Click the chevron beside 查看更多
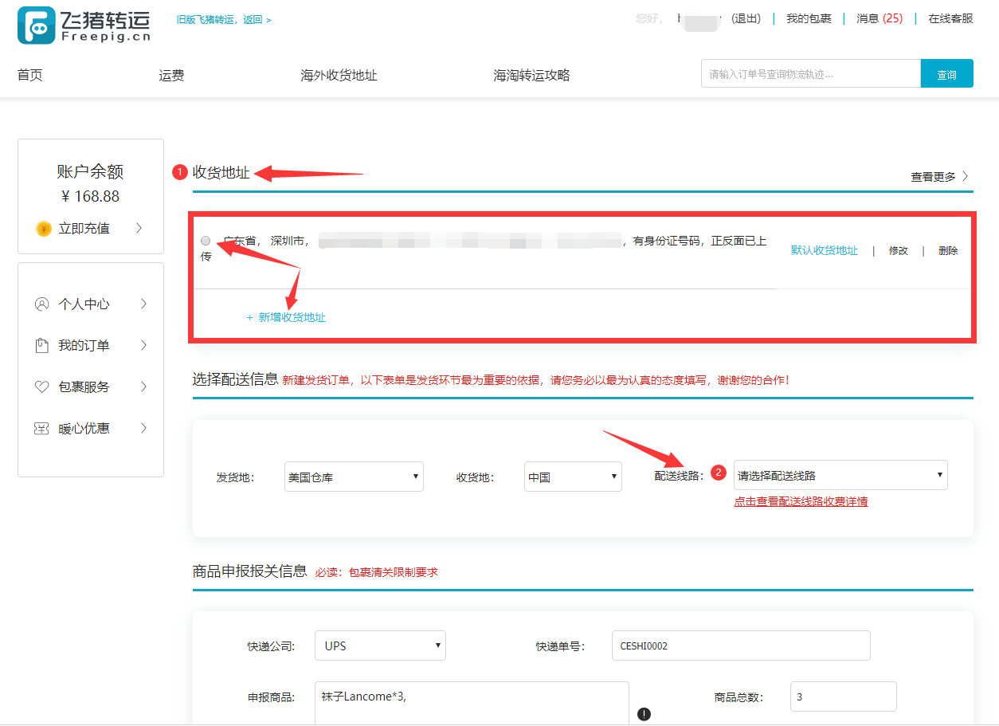 [x=966, y=176]
